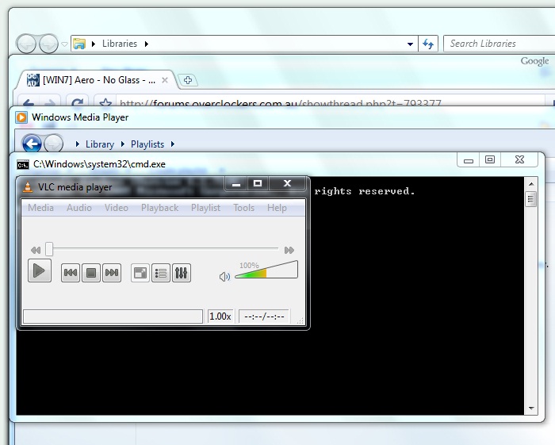The height and width of the screenshot is (445, 555).
Task: Click Explorer back navigation button
Action: coord(26,44)
